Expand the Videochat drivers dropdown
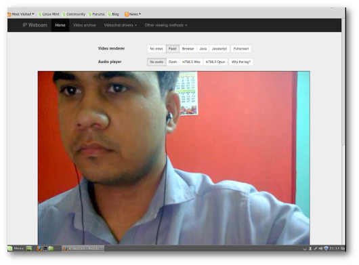 [120, 25]
